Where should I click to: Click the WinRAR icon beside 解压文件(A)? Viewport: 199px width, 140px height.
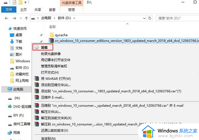pos(37,112)
